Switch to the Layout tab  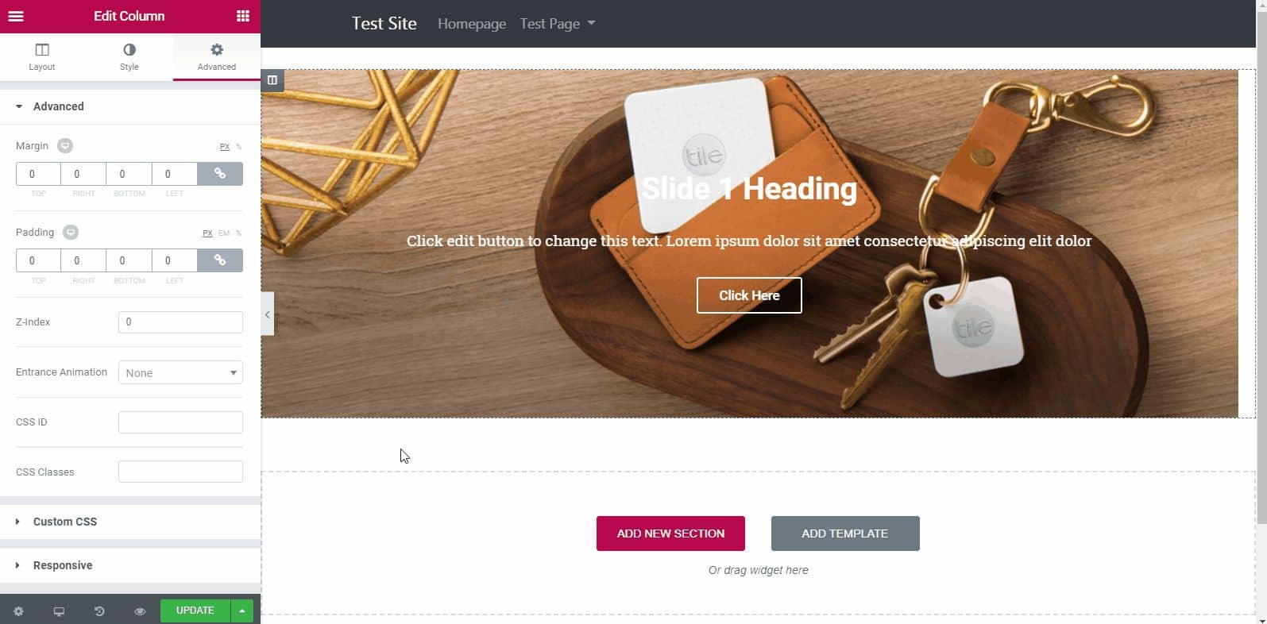(42, 57)
